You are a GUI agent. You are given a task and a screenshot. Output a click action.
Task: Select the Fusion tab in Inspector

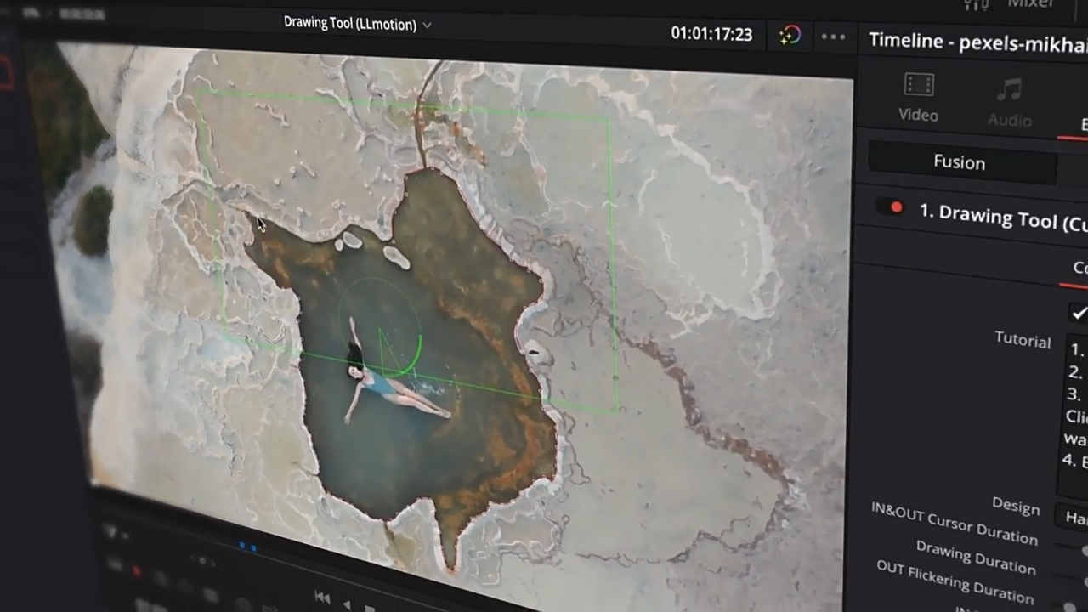tap(959, 162)
